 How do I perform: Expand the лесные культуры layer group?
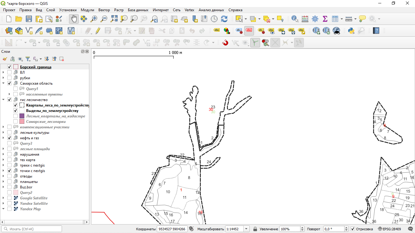(3, 133)
